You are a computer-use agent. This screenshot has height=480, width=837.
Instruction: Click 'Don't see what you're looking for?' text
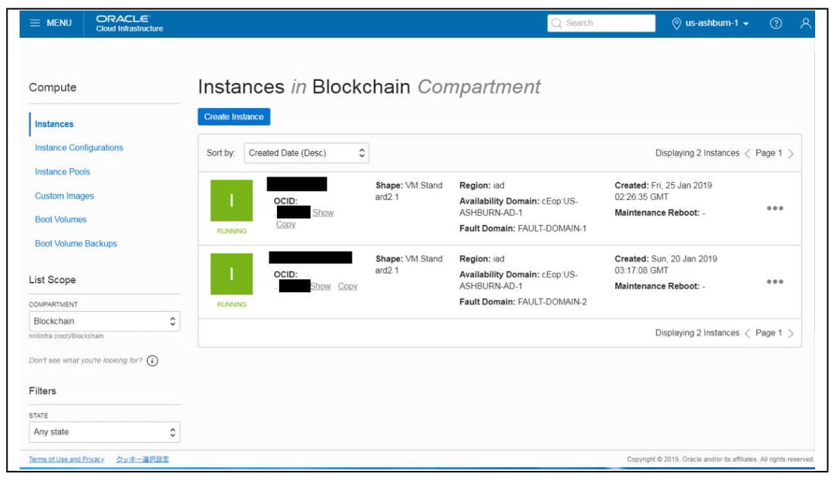[85, 361]
